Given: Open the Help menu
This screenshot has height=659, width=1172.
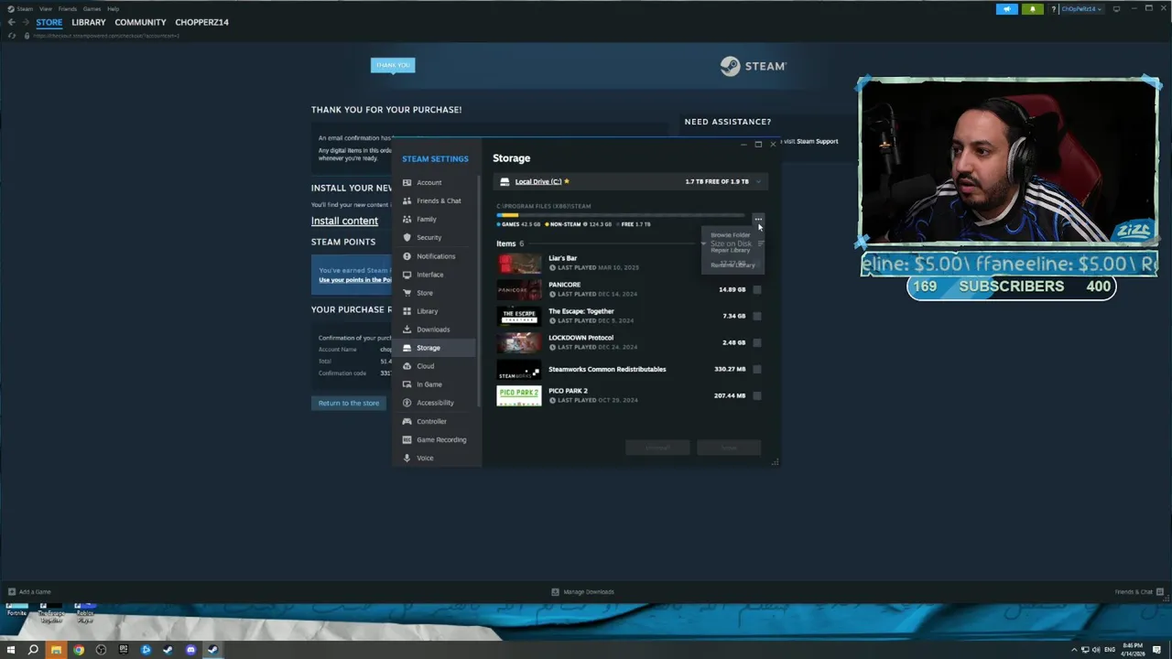Looking at the screenshot, I should 113,9.
